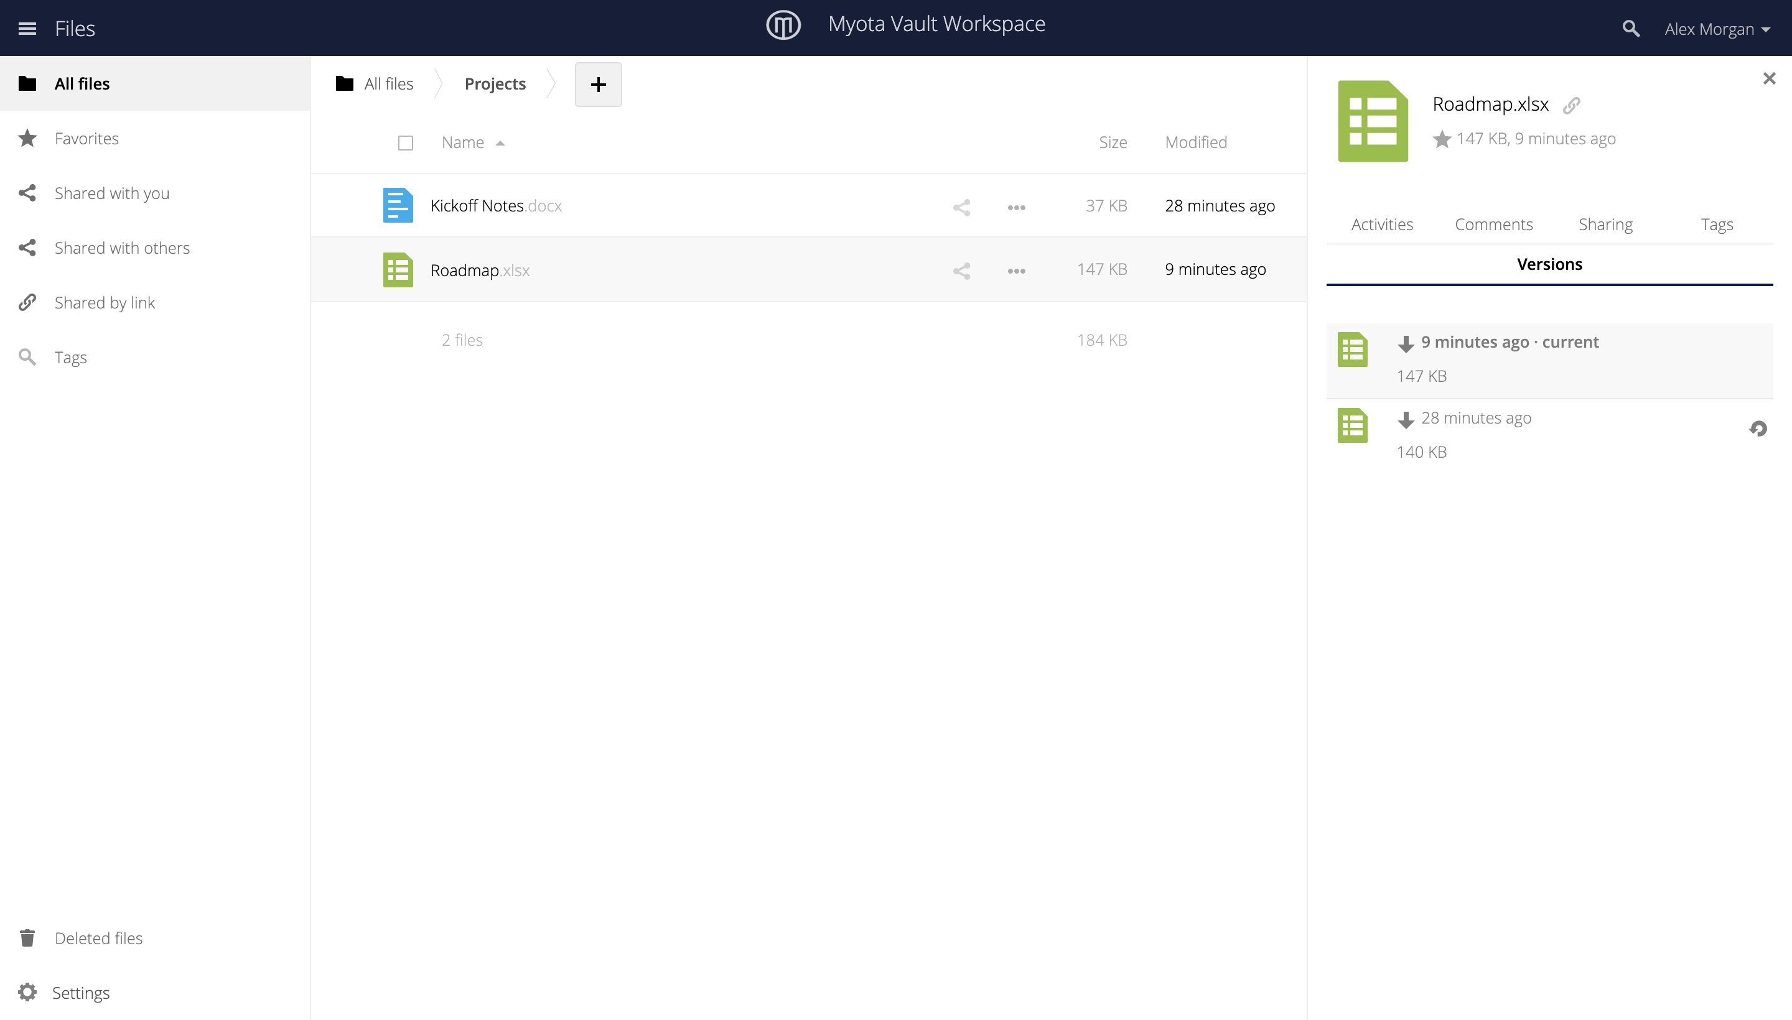1792x1020 pixels.
Task: Switch to the Sharing tab
Action: click(x=1605, y=224)
